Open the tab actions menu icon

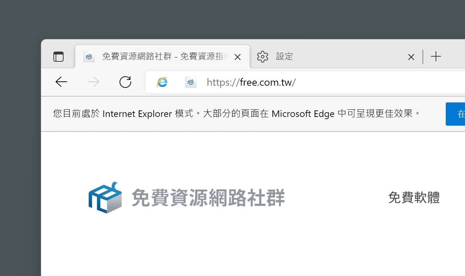(x=58, y=57)
